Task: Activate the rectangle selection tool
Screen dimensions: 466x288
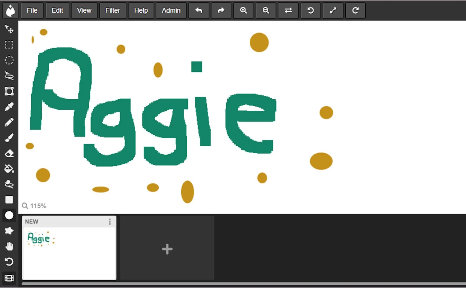Action: 9,45
